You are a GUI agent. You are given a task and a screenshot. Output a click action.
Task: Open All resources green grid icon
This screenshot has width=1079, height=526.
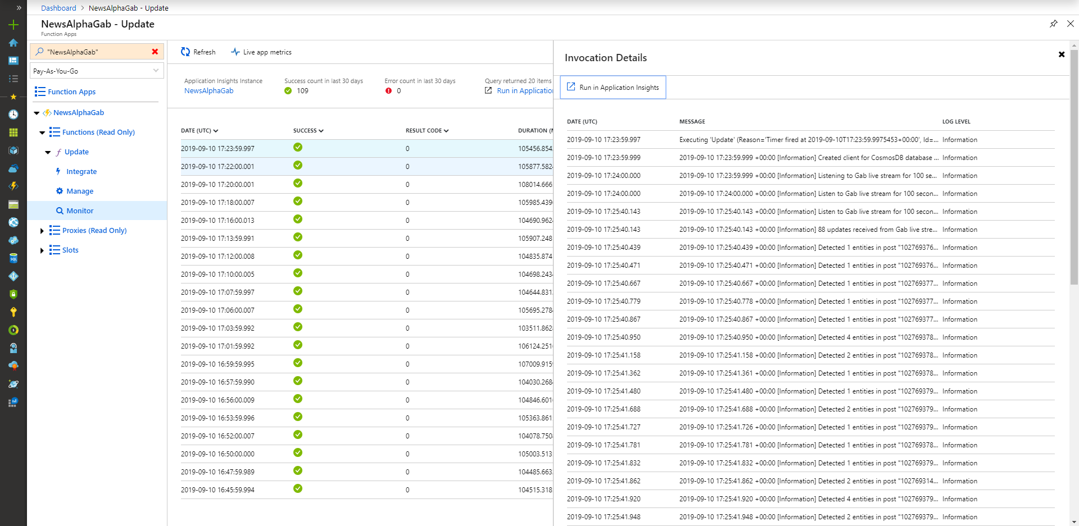tap(13, 132)
